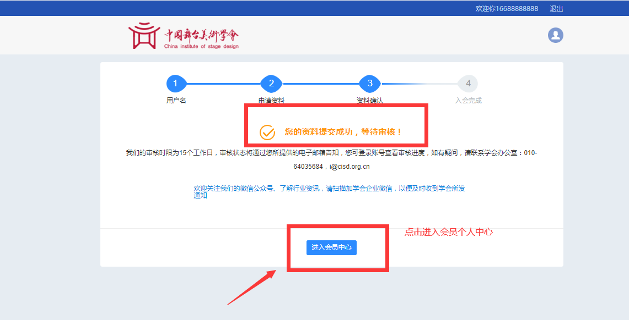Click the greyed-out step 4 circle
The width and height of the screenshot is (629, 320).
click(x=468, y=84)
